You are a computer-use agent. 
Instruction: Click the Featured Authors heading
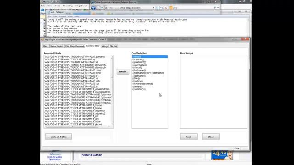92,155
